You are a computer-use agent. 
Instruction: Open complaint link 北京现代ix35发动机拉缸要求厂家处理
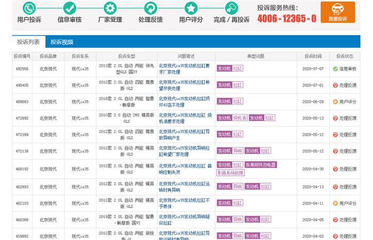[184, 69]
